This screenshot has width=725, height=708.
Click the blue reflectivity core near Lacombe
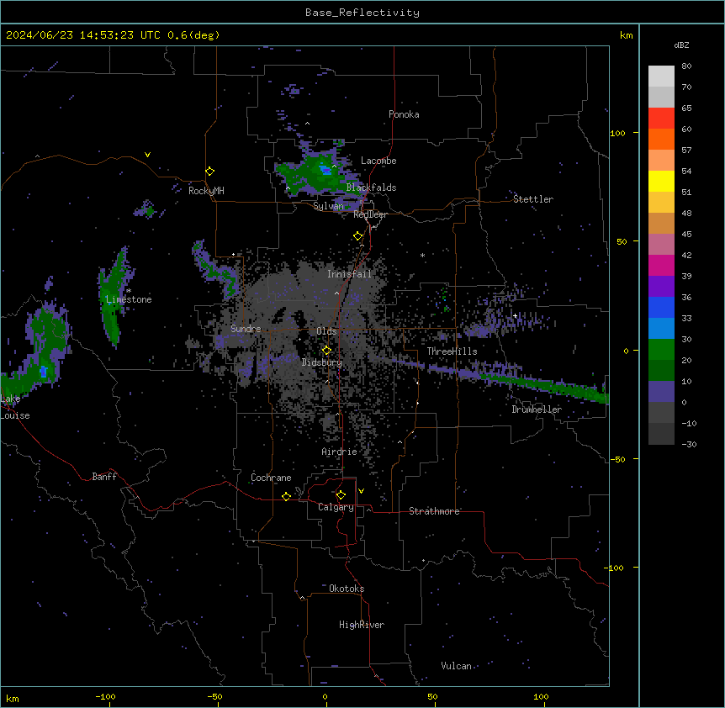tap(326, 170)
